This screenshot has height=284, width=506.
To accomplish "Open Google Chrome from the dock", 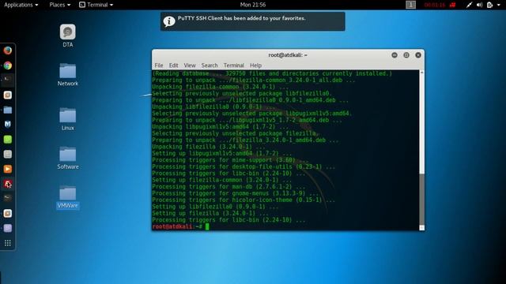I will click(x=8, y=65).
